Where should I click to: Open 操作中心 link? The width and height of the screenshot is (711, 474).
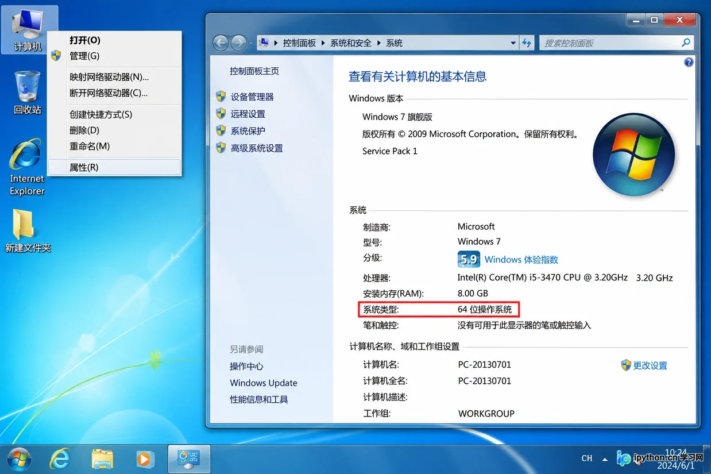tap(246, 367)
